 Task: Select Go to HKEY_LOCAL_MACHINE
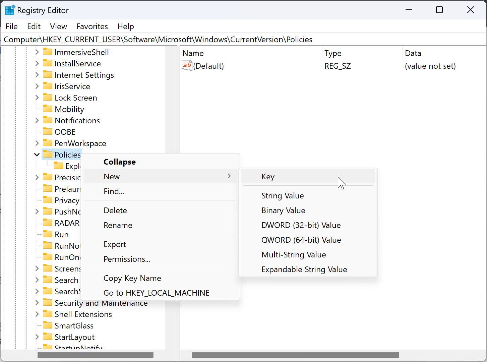pos(160,293)
